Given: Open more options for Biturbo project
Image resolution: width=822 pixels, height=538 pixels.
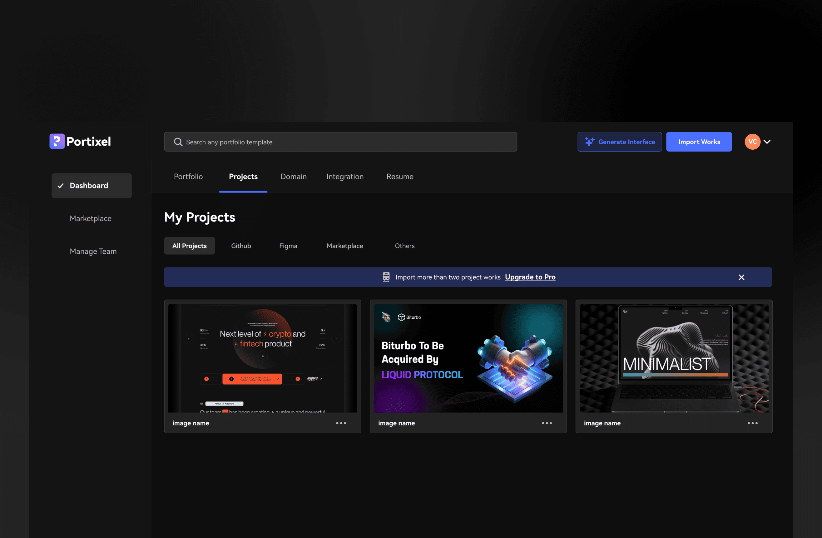Looking at the screenshot, I should [x=547, y=423].
